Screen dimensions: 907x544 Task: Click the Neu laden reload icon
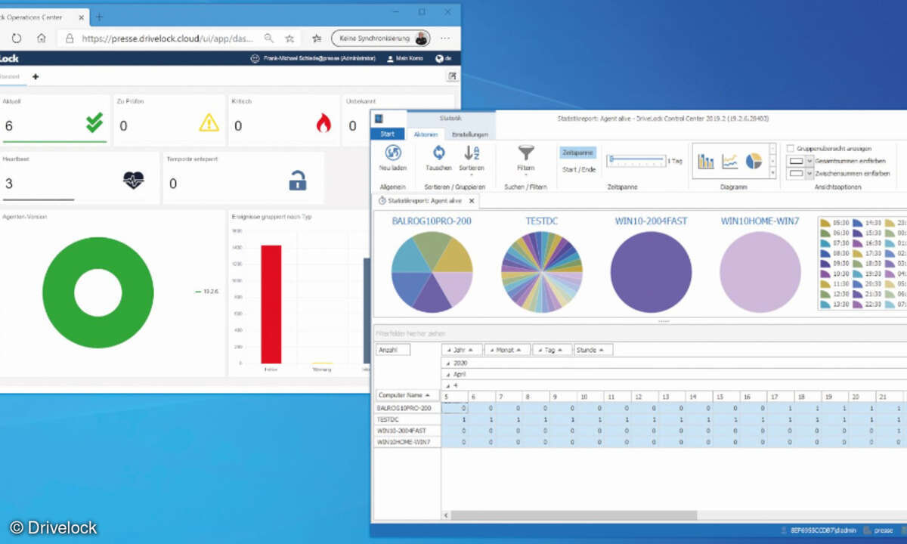click(x=393, y=153)
